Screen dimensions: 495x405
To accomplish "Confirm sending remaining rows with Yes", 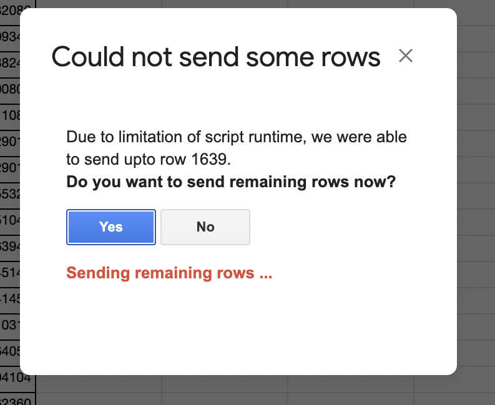I will 111,227.
